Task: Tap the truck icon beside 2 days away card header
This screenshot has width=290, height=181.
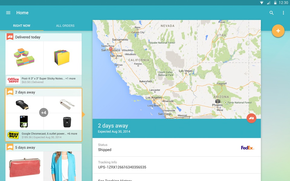Action: coord(10,92)
